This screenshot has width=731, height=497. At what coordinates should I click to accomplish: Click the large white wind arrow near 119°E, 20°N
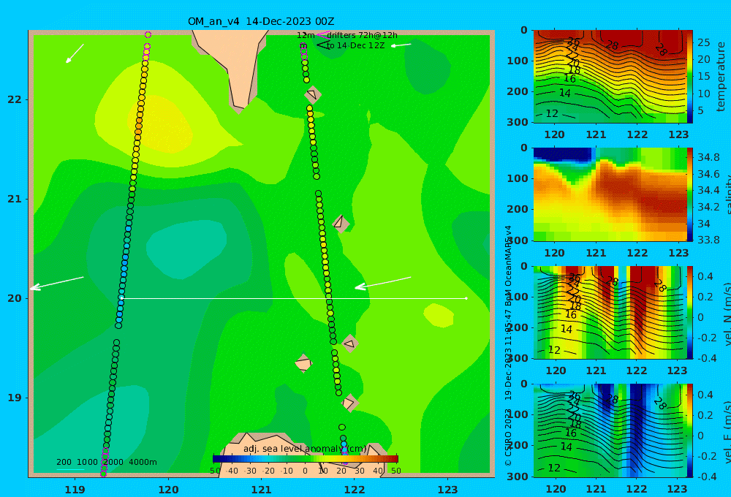57,283
